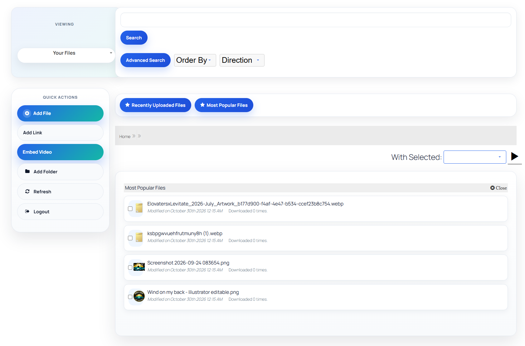Screen dimensions: 525x346
Task: Click the Embed Video button
Action: (60, 152)
